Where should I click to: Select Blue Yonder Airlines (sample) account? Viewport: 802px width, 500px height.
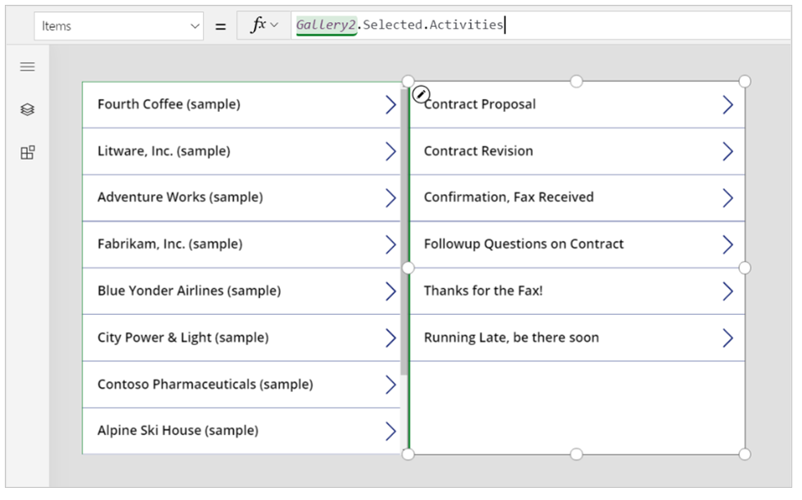pyautogui.click(x=189, y=291)
